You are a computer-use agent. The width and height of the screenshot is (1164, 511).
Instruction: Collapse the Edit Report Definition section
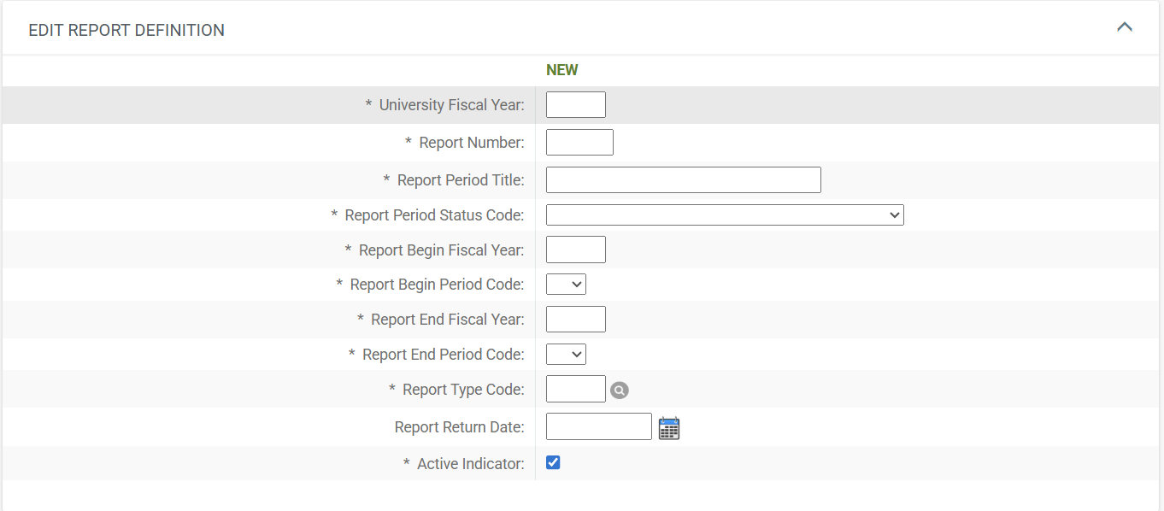click(1125, 26)
